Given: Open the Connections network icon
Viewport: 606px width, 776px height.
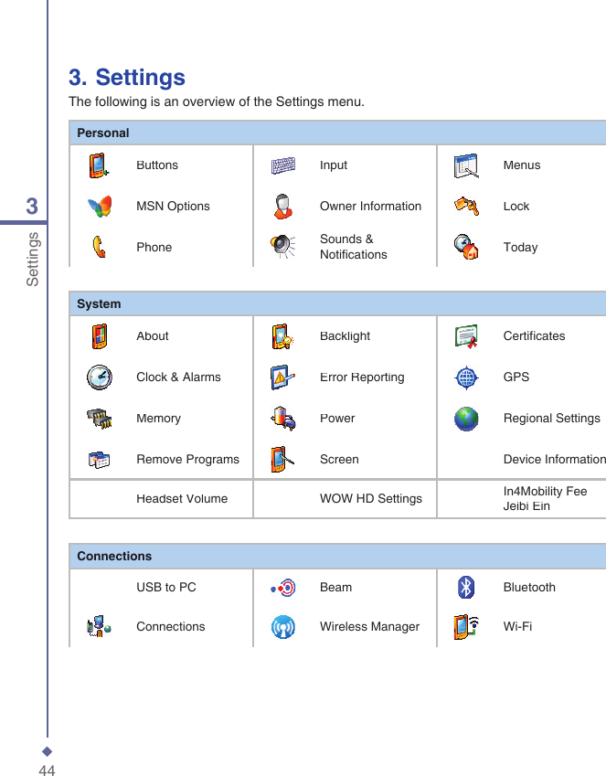Looking at the screenshot, I should 99,626.
